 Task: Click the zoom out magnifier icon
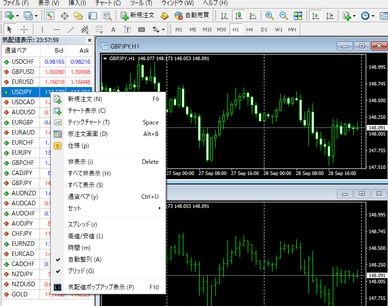(284, 16)
